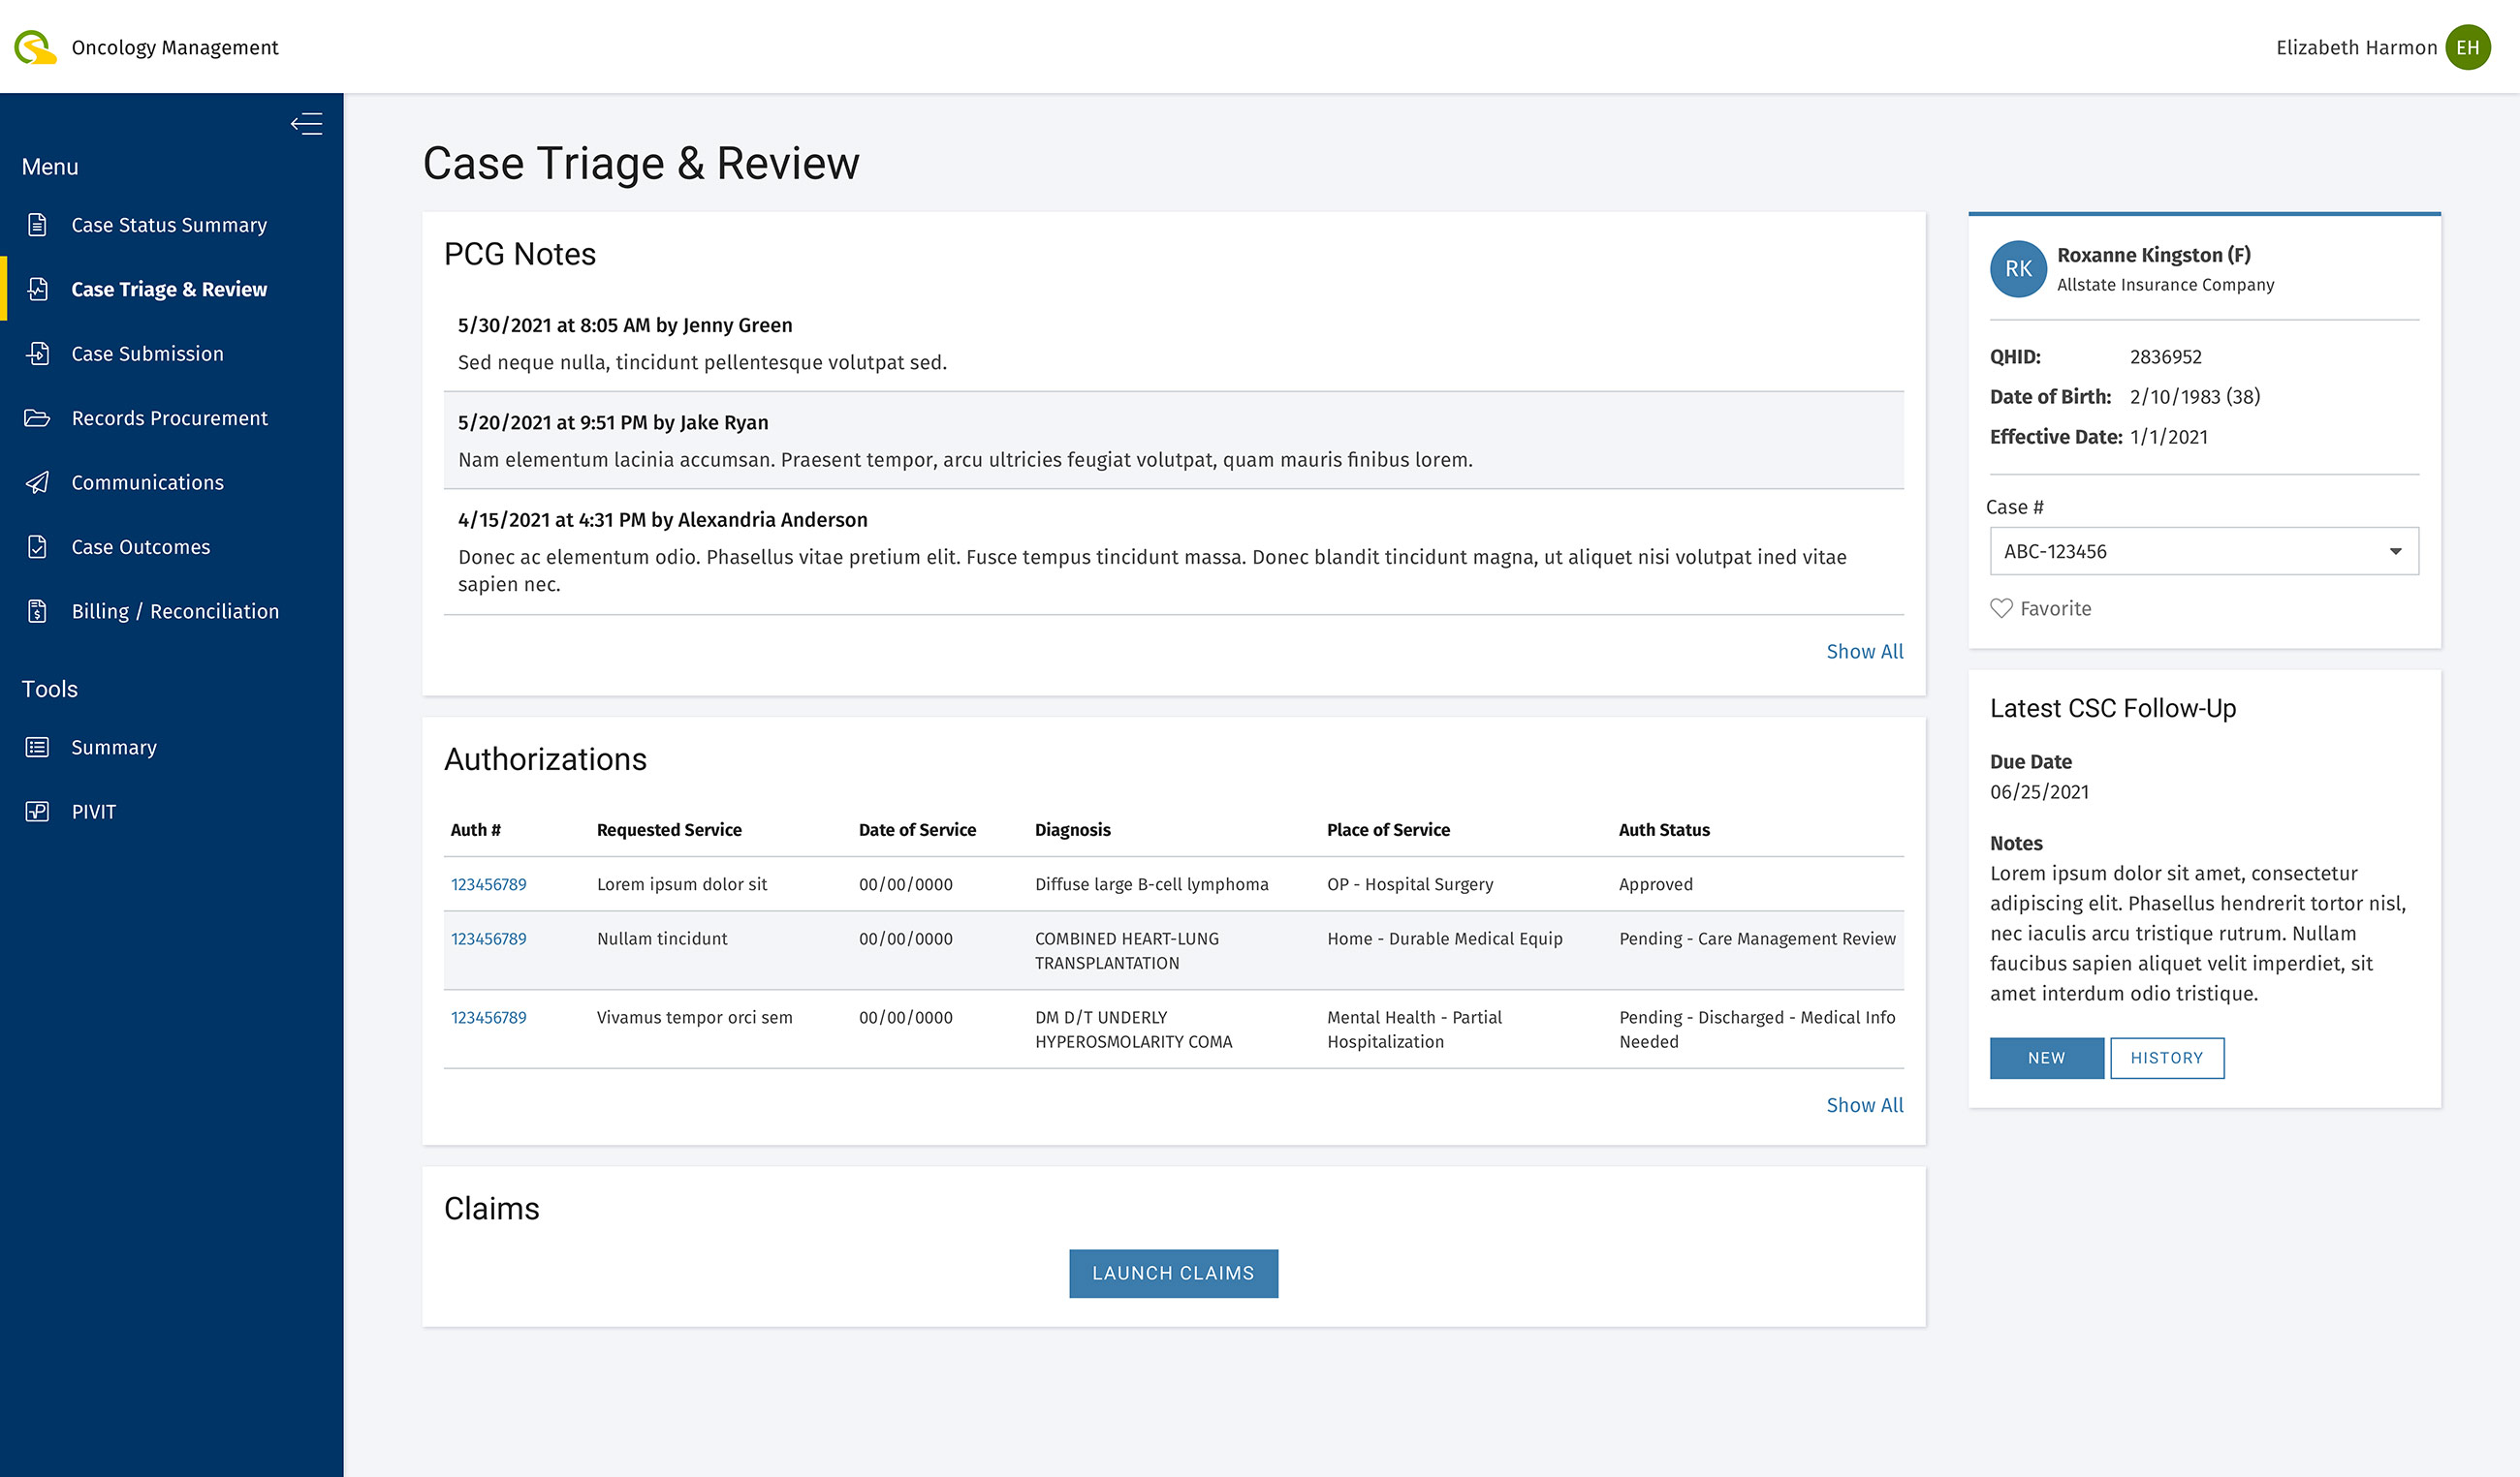Click the EH user avatar

2467,46
